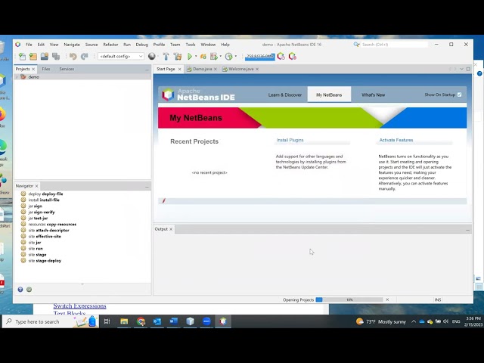Click the INS indicator in status bar
Viewport: 484px width, 363px height.
[x=438, y=299]
